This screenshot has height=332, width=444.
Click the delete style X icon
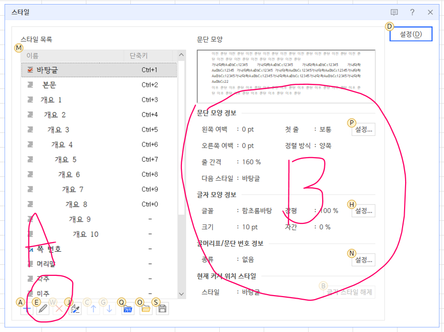[59, 309]
